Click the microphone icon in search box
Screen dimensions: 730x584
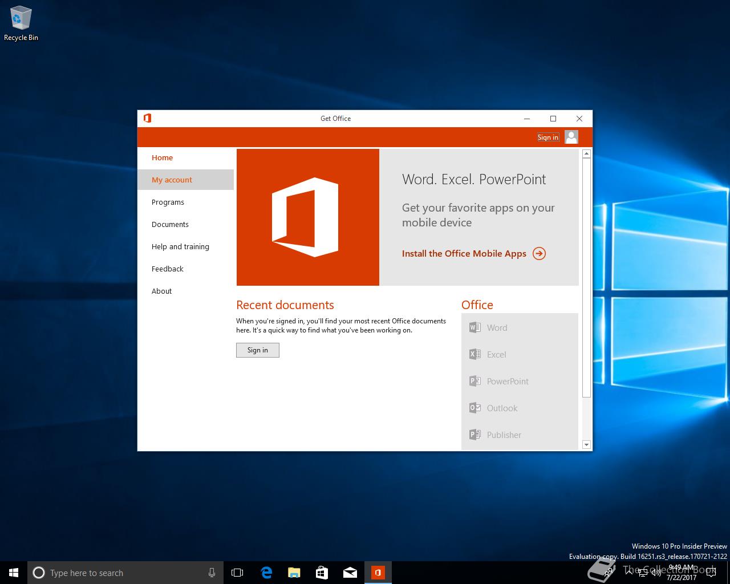pyautogui.click(x=212, y=573)
